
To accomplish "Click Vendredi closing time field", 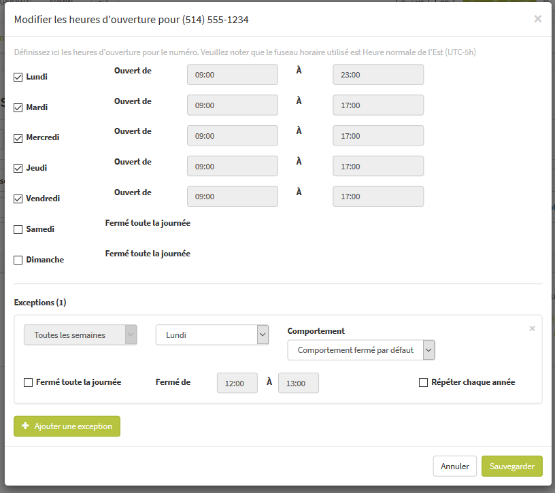I will [378, 197].
